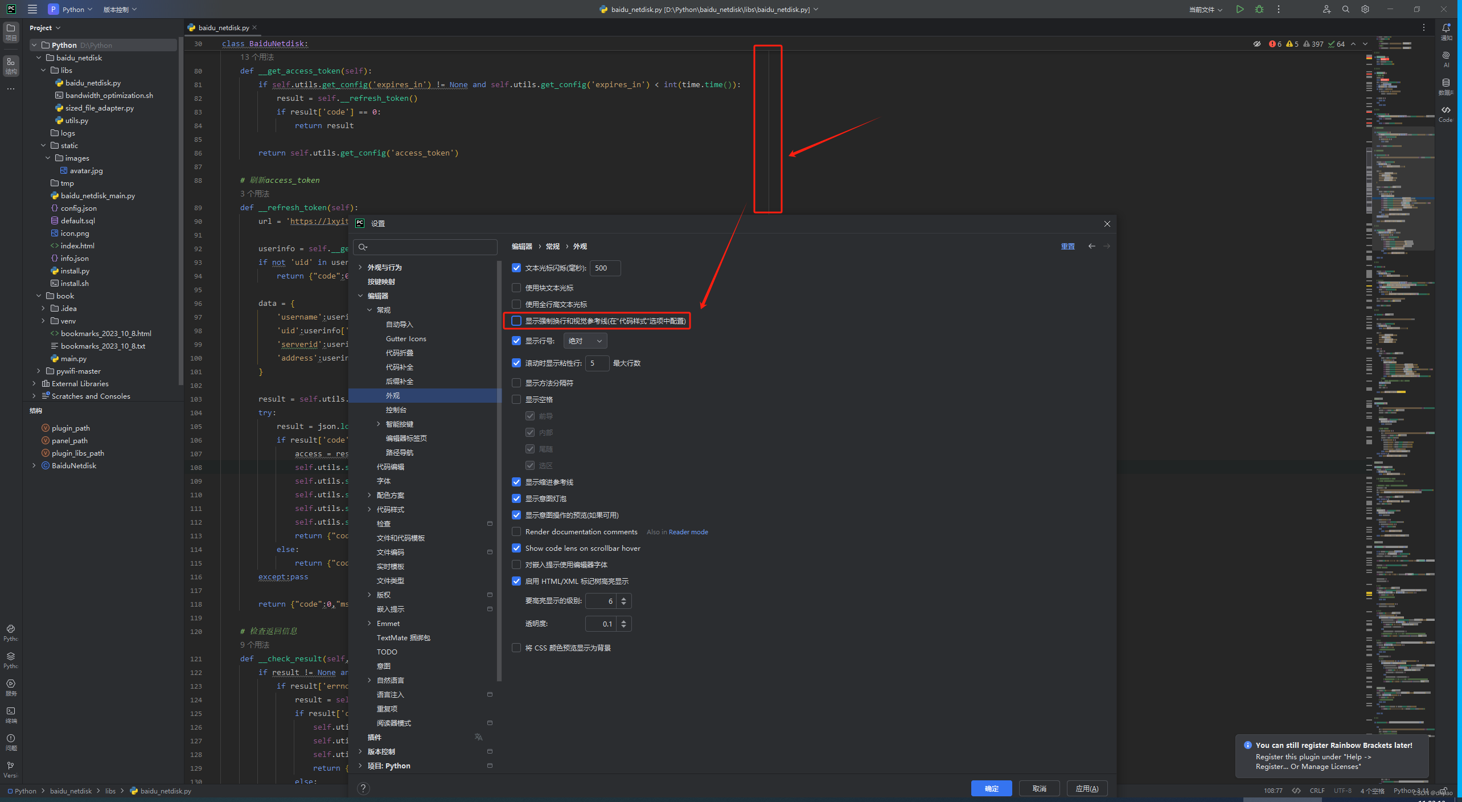Click the Search everywhere magnifier icon
Image resolution: width=1462 pixels, height=802 pixels.
click(x=1345, y=10)
